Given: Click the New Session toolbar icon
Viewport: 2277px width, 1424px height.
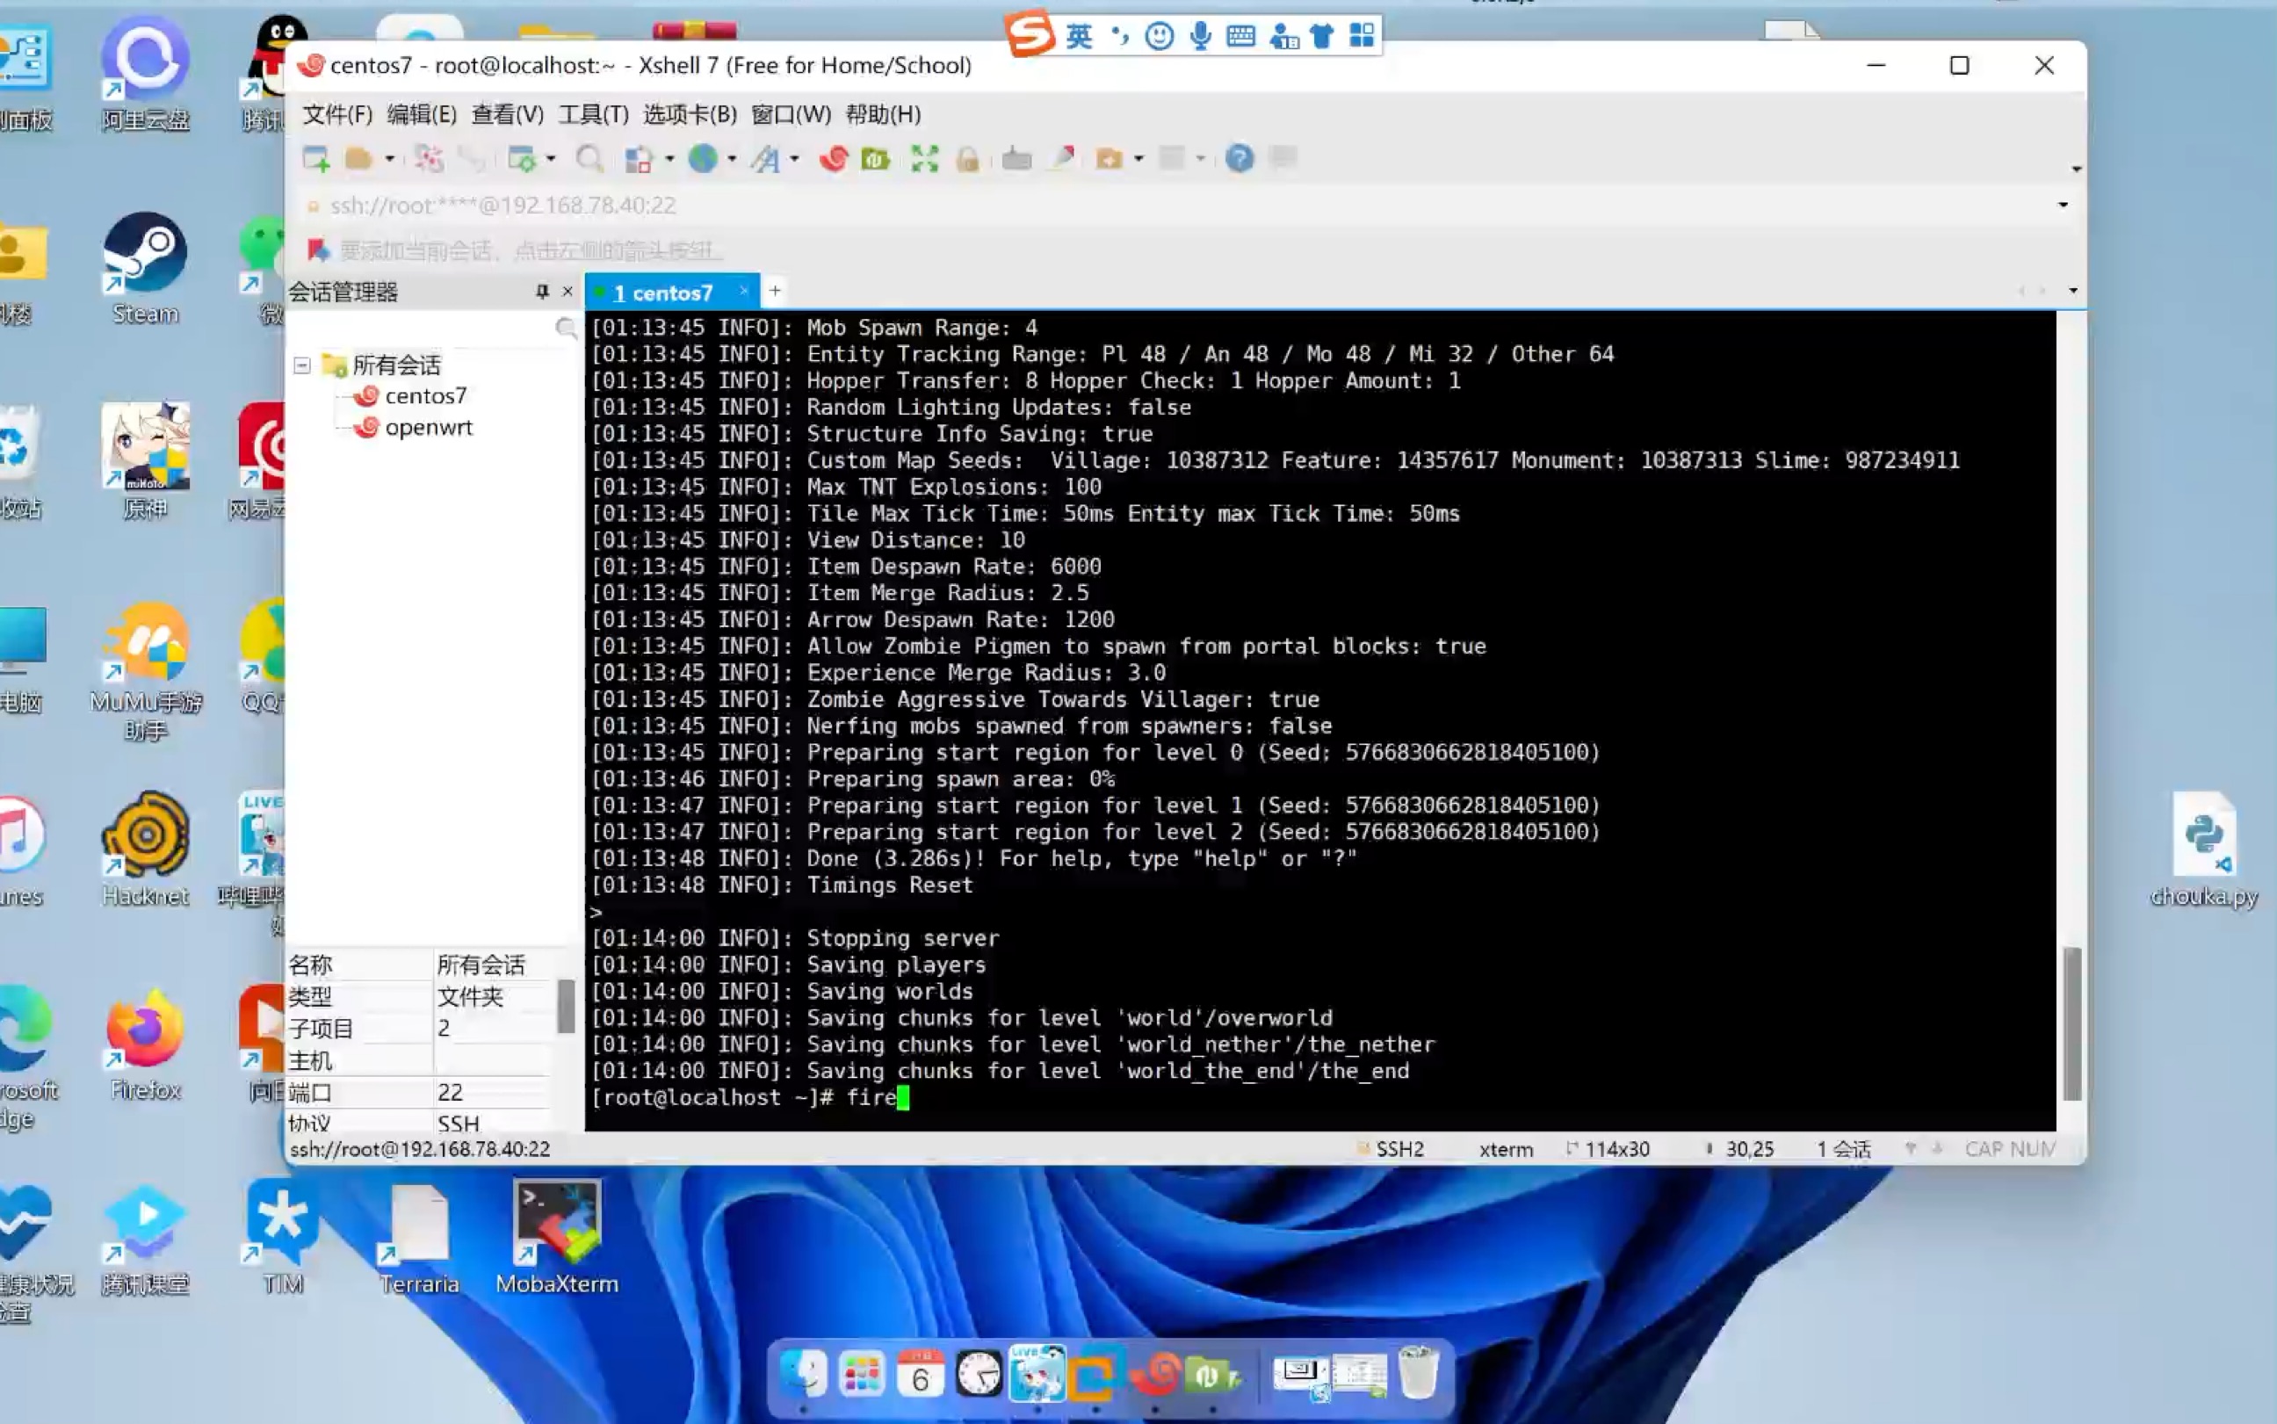Looking at the screenshot, I should tap(316, 159).
